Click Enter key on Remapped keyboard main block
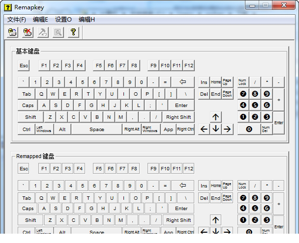This screenshot has height=243, width=299. (x=181, y=208)
